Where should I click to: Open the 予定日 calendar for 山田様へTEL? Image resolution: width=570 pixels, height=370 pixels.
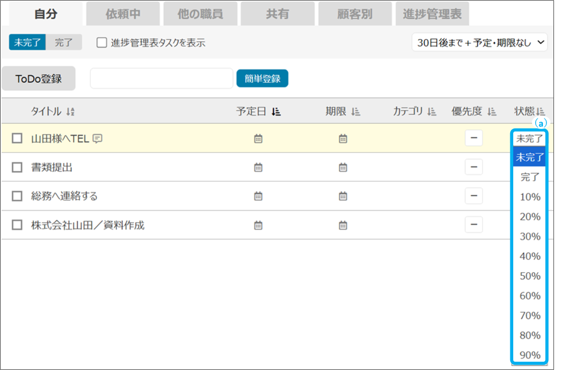click(258, 139)
